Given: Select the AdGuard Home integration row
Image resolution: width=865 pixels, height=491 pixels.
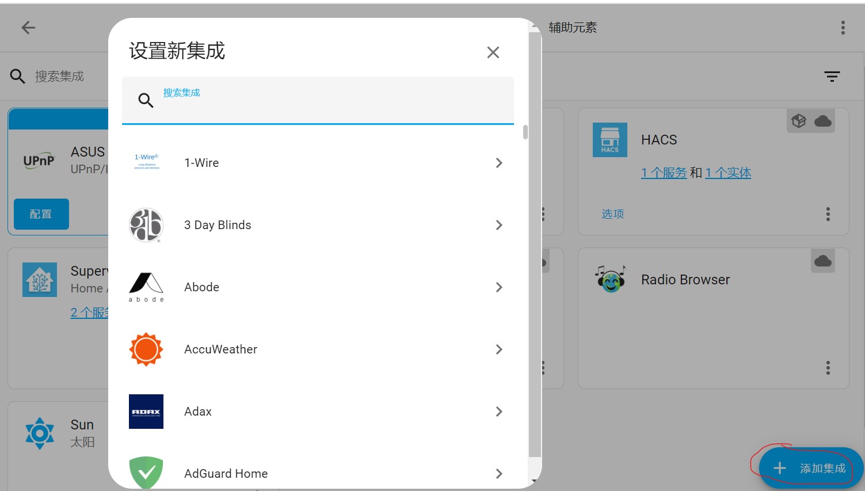Looking at the screenshot, I should point(318,466).
